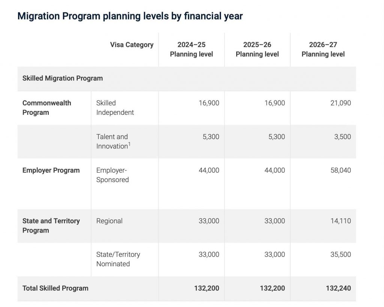Screen dimensions: 384x307
Task: Select the 132,240 total for 2026–27
Action: (x=338, y=288)
